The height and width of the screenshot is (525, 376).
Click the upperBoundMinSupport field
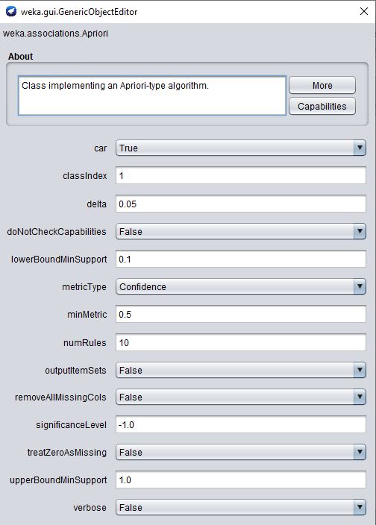pos(241,480)
